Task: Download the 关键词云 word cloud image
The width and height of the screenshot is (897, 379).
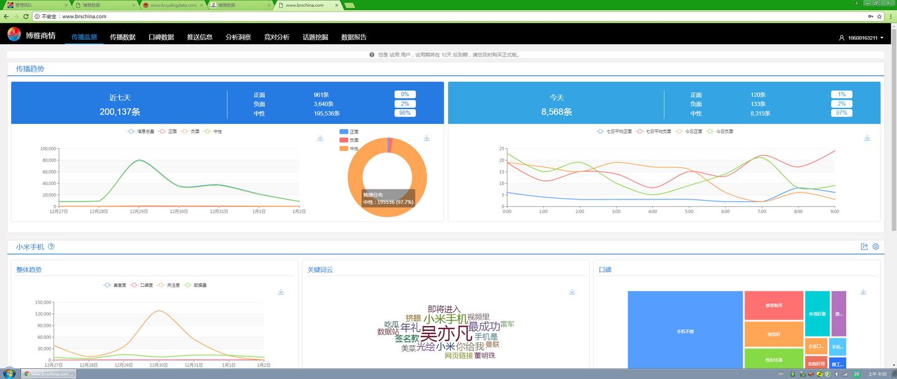Action: (x=572, y=292)
